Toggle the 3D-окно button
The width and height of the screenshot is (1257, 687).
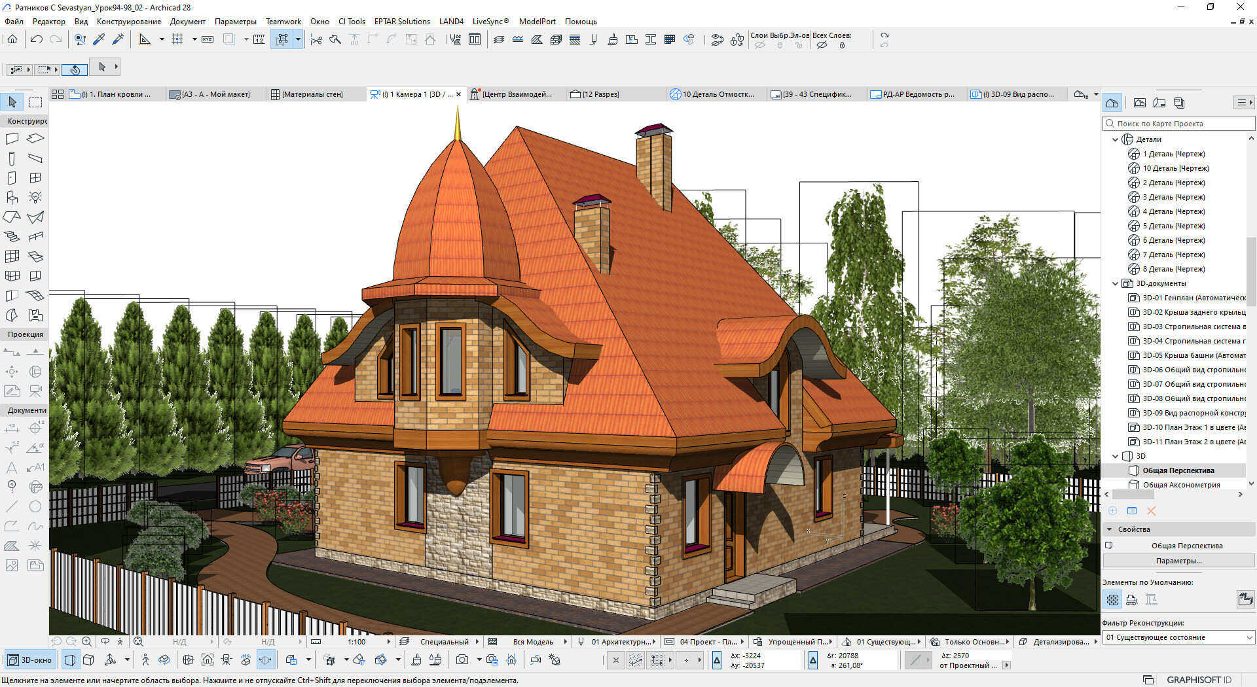[x=30, y=660]
